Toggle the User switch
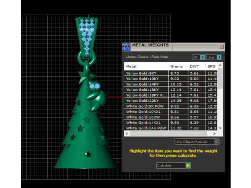 point(214,57)
